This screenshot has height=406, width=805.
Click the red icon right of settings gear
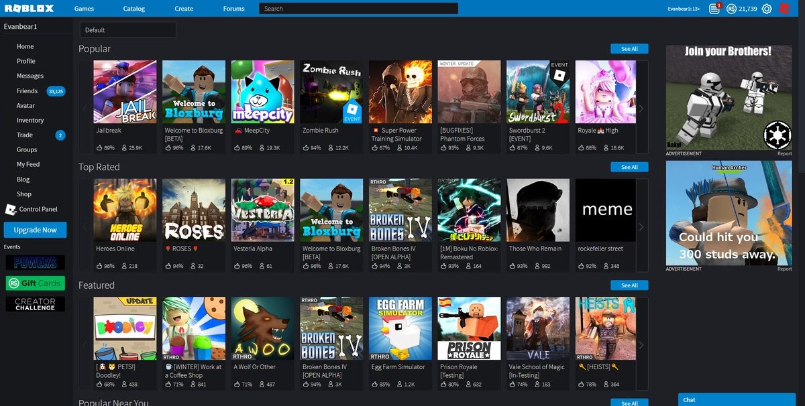784,9
